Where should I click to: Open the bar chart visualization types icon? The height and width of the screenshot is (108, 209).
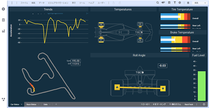[x=3, y=31]
